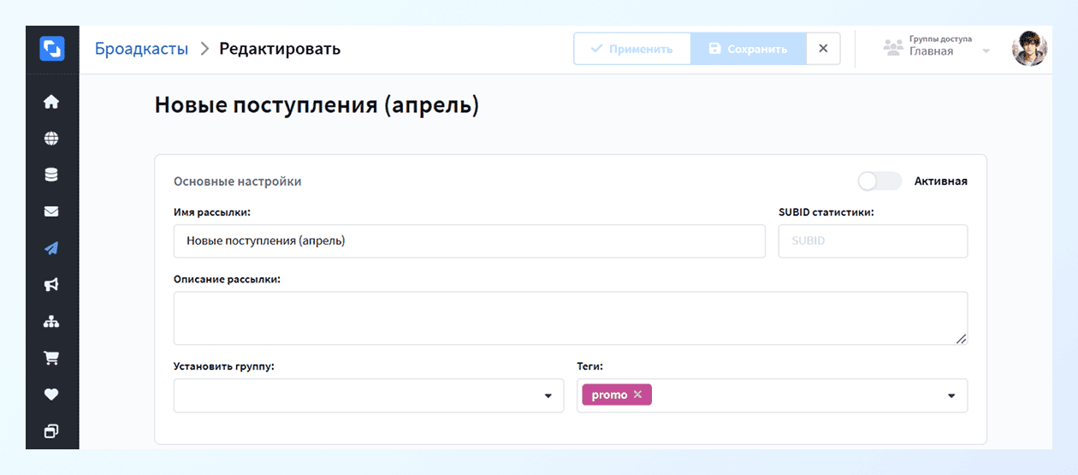Open the globe icon in sidebar
Viewport: 1078px width, 475px height.
click(x=51, y=139)
